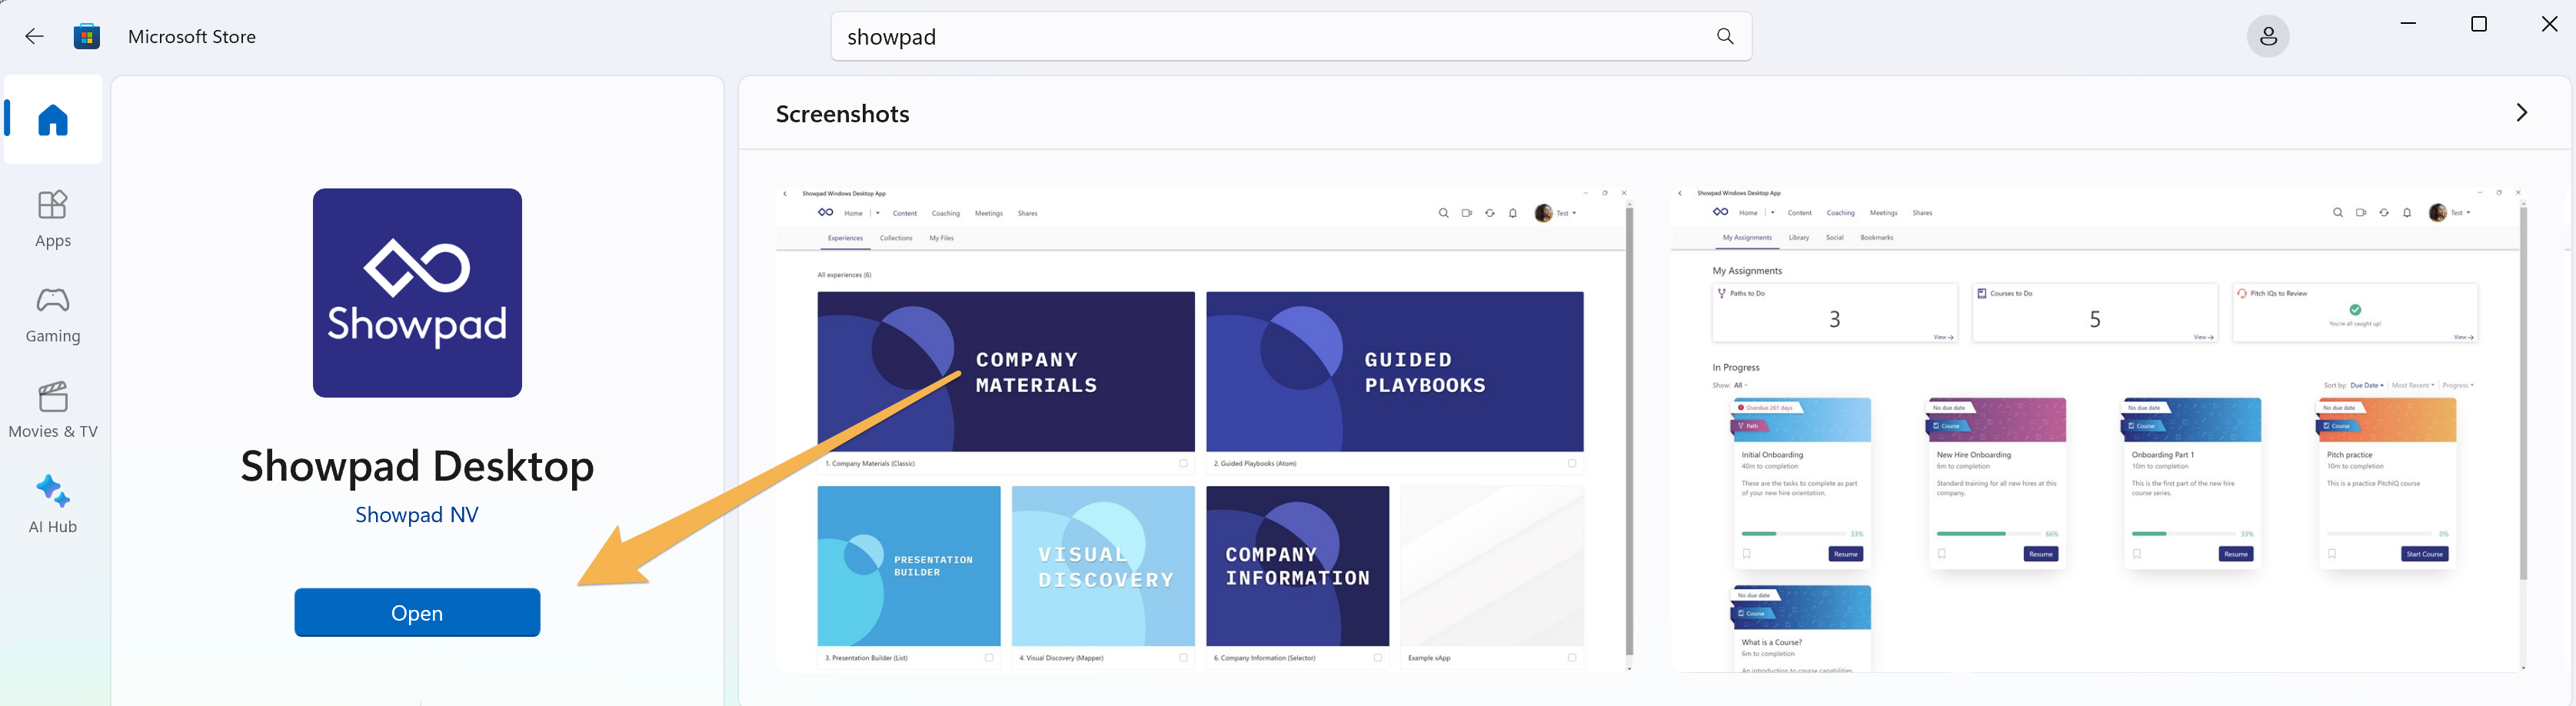The height and width of the screenshot is (706, 2576).
Task: Click the Screenshots section heading
Action: click(x=842, y=114)
